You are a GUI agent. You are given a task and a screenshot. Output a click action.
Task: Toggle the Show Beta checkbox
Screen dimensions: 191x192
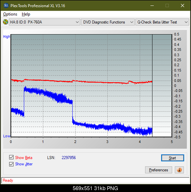11,157
